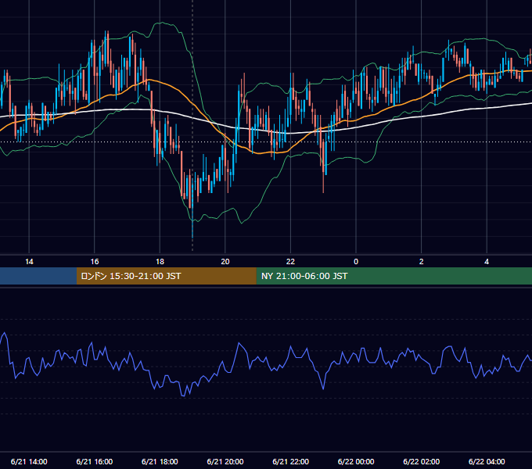Click the 18 hour label on the time axis
The width and height of the screenshot is (532, 469).
coord(160,262)
